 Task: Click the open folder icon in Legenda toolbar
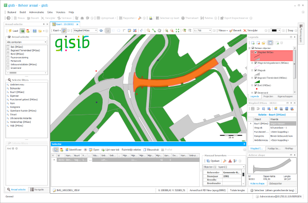pos(263,43)
